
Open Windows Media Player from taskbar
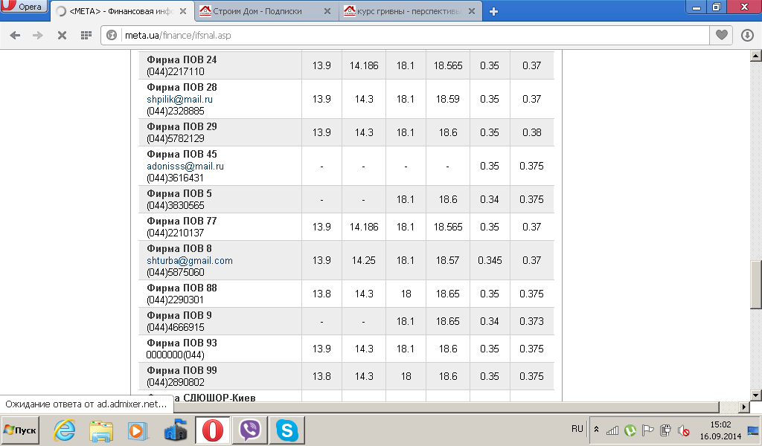pos(138,430)
